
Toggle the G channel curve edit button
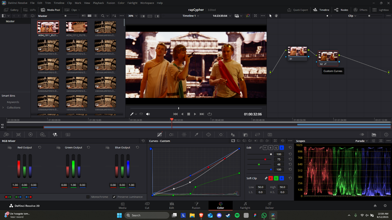(276, 148)
